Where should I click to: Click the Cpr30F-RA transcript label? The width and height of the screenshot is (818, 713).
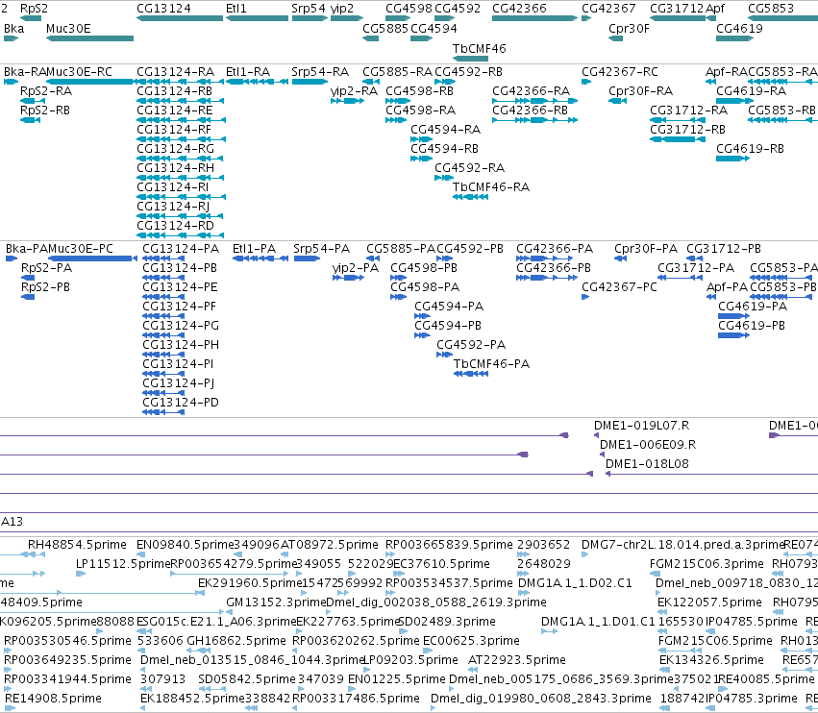(640, 91)
